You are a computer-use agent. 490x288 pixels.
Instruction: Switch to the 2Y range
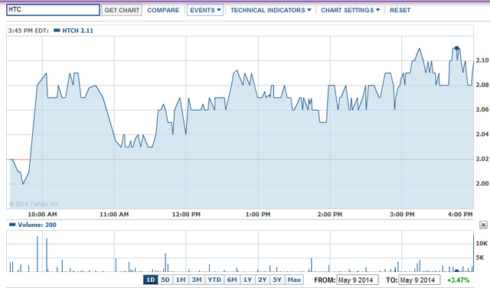pyautogui.click(x=263, y=280)
